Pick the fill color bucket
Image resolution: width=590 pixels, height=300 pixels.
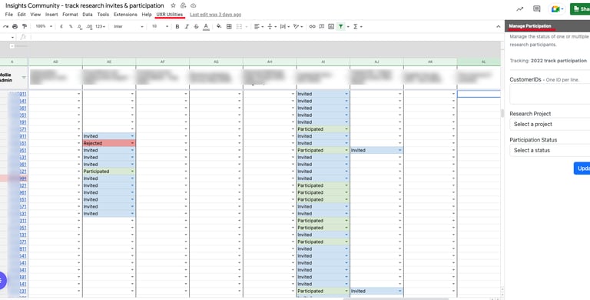219,26
